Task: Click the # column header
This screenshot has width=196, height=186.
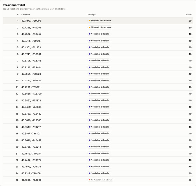Action: pyautogui.click(x=18, y=15)
